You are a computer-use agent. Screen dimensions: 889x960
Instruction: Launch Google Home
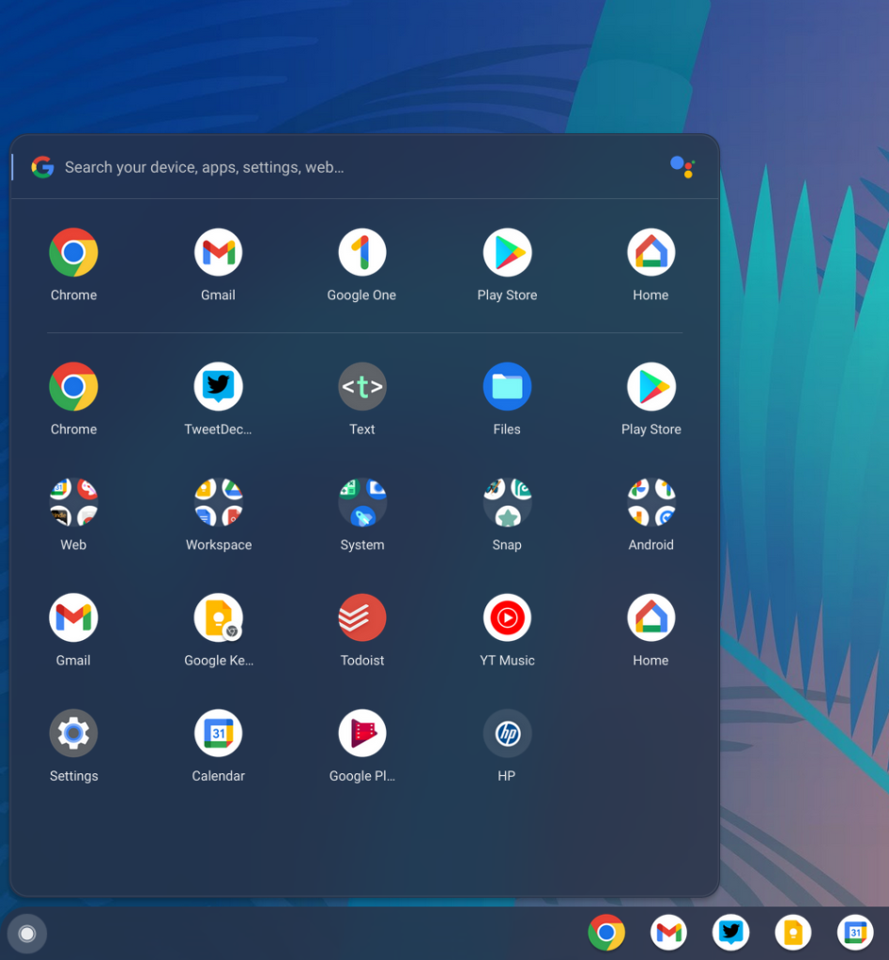[x=651, y=251]
